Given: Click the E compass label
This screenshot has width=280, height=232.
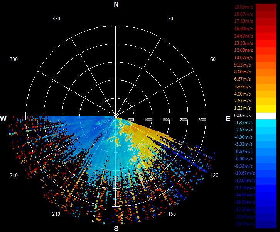Looking at the screenshot, I should tap(228, 118).
